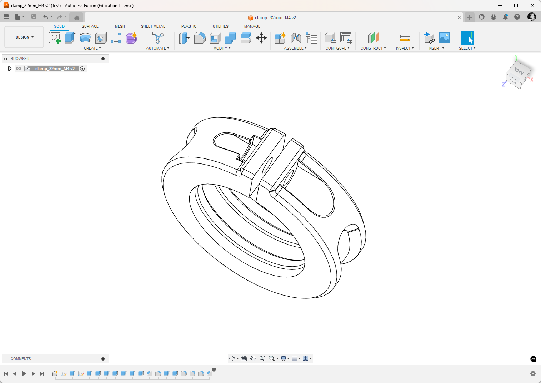The height and width of the screenshot is (383, 541).
Task: Choose the Offset Plane construct tool
Action: point(373,37)
